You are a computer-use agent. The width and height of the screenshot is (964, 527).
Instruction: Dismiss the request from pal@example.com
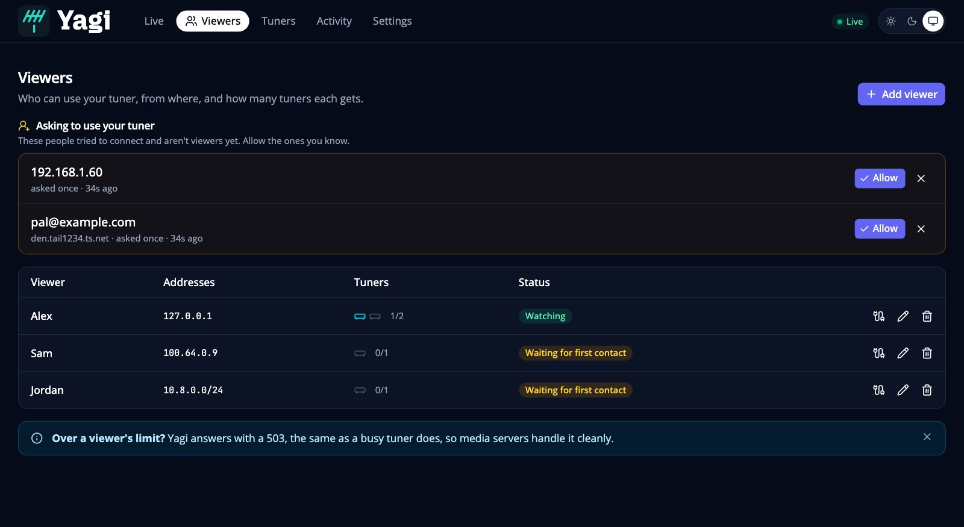tap(921, 229)
